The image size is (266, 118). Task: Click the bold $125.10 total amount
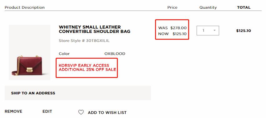tap(243, 31)
